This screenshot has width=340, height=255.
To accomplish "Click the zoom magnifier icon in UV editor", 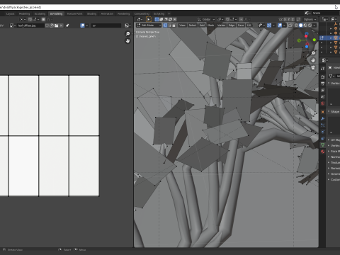I will pyautogui.click(x=127, y=34).
